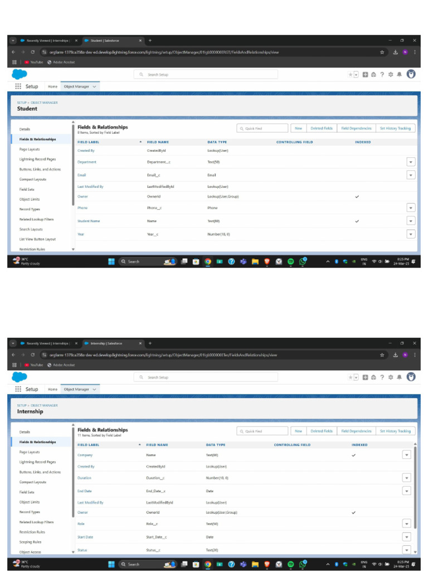428x571 pixels.
Task: Switch to the 'Student | Salesforce' browser tab
Action: pyautogui.click(x=110, y=41)
